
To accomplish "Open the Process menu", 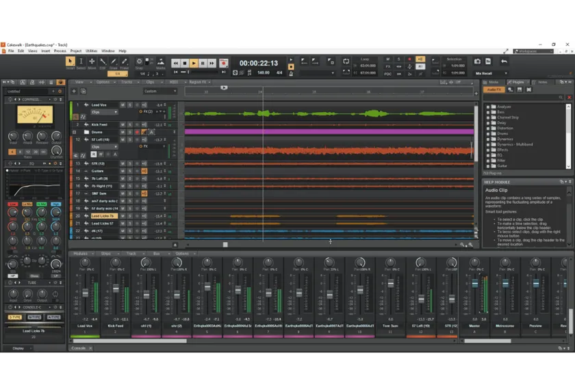I will [x=60, y=51].
